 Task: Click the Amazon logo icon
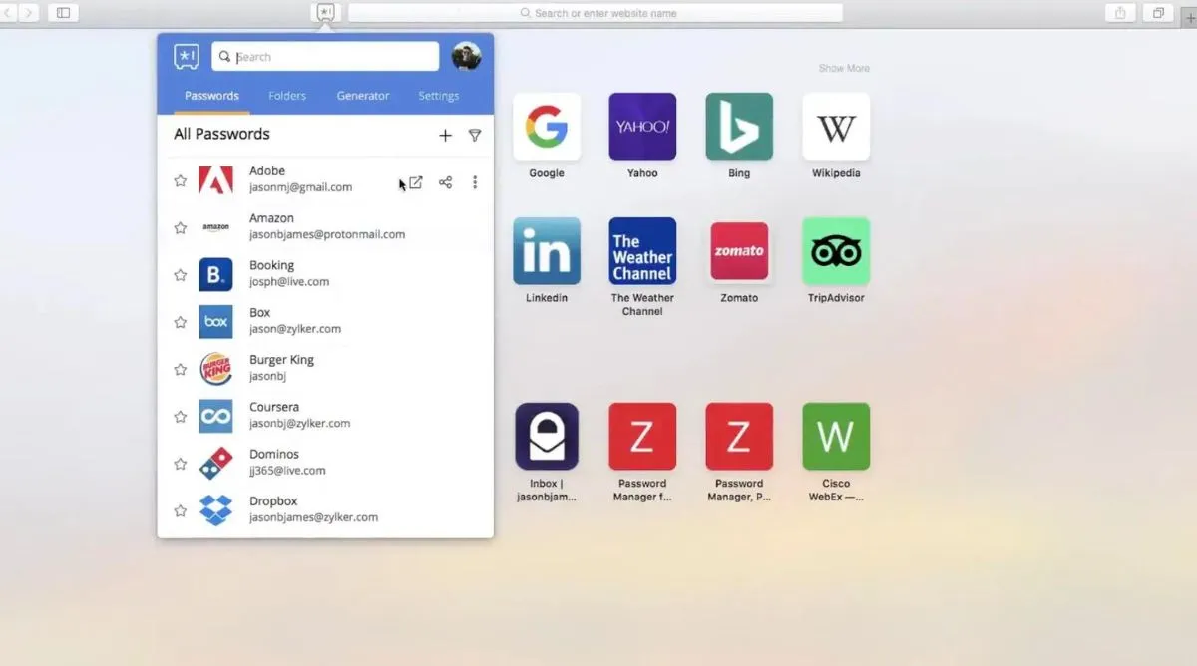click(x=215, y=227)
